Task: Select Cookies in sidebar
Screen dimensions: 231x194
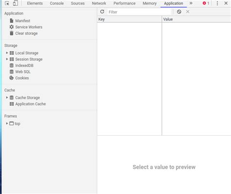Action: pyautogui.click(x=22, y=78)
